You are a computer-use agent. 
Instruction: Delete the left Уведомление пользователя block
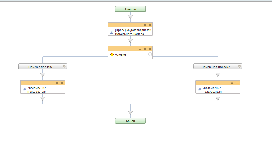pyautogui.click(x=62, y=83)
